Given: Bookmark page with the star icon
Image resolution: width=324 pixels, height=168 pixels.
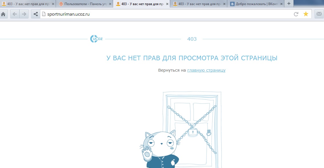Looking at the screenshot, I should (306, 14).
